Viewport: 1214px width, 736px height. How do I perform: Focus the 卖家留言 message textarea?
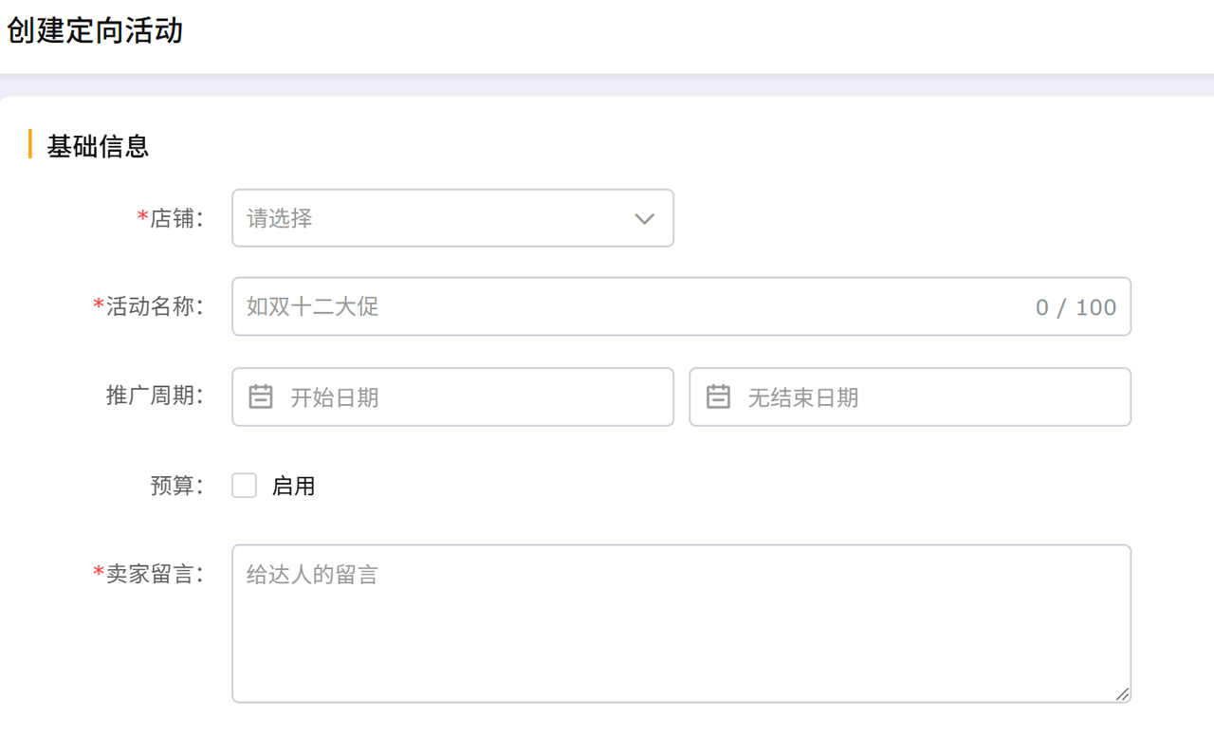pyautogui.click(x=681, y=623)
